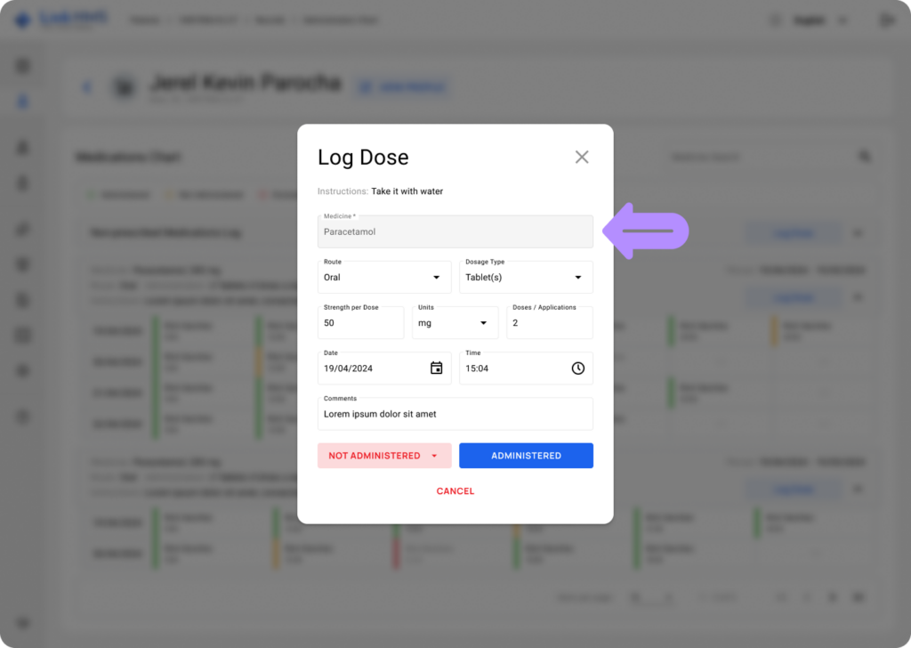Image resolution: width=911 pixels, height=648 pixels.
Task: Open the Not Administered reason dropdown
Action: [x=434, y=456]
